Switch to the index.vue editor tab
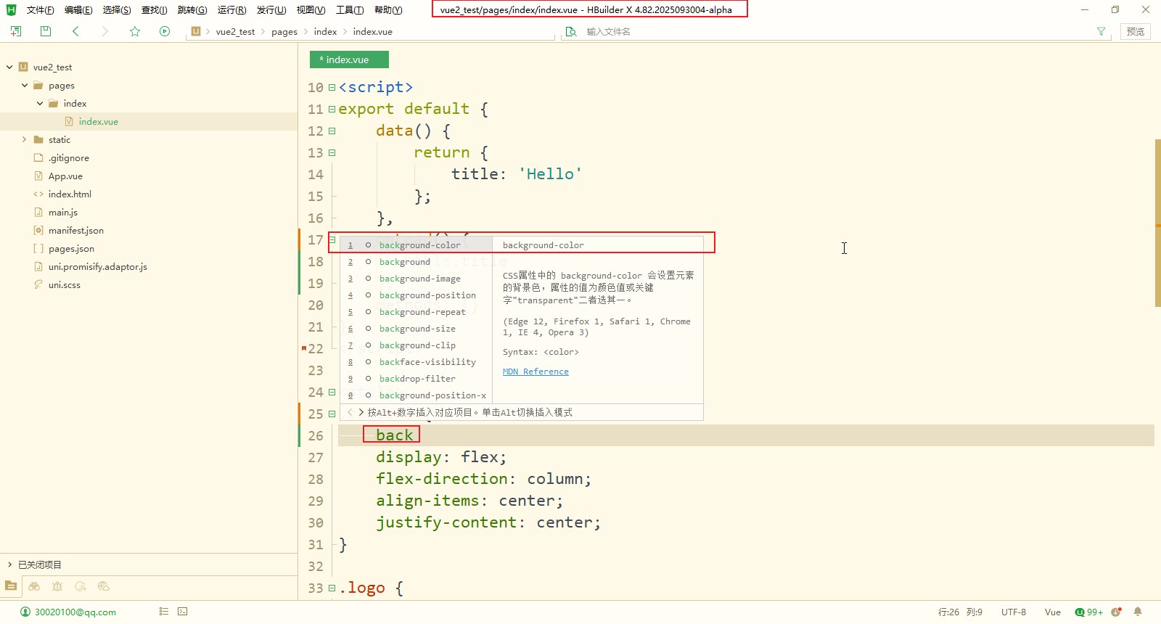1161x624 pixels. point(349,59)
